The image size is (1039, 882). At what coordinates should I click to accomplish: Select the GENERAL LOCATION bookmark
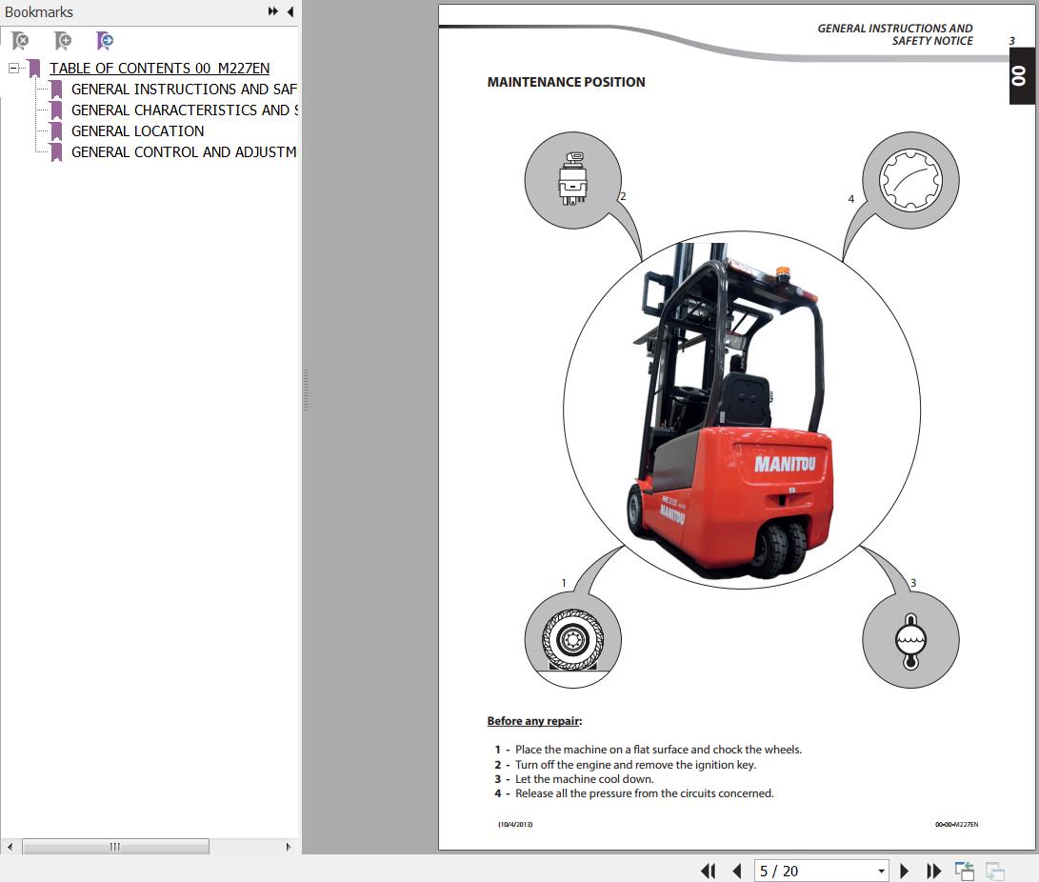[137, 131]
